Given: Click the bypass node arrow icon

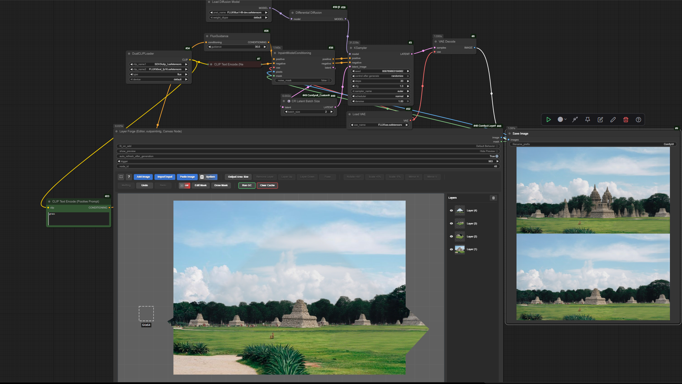Looking at the screenshot, I should pyautogui.click(x=575, y=120).
